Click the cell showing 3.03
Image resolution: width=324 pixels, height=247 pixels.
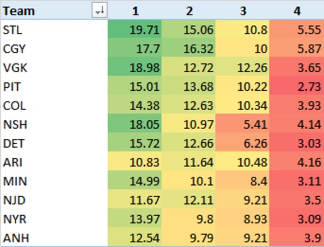296,143
